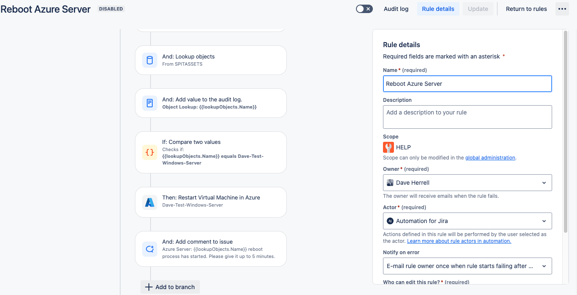Click the Add to branch button
Viewport: 577px width, 295px height.
click(170, 287)
